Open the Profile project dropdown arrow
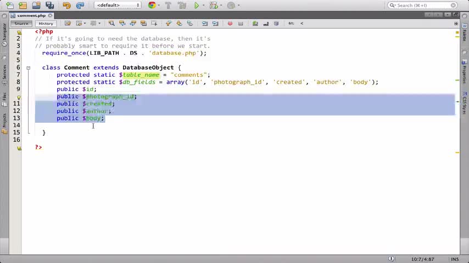This screenshot has width=469, height=263. point(239,5)
